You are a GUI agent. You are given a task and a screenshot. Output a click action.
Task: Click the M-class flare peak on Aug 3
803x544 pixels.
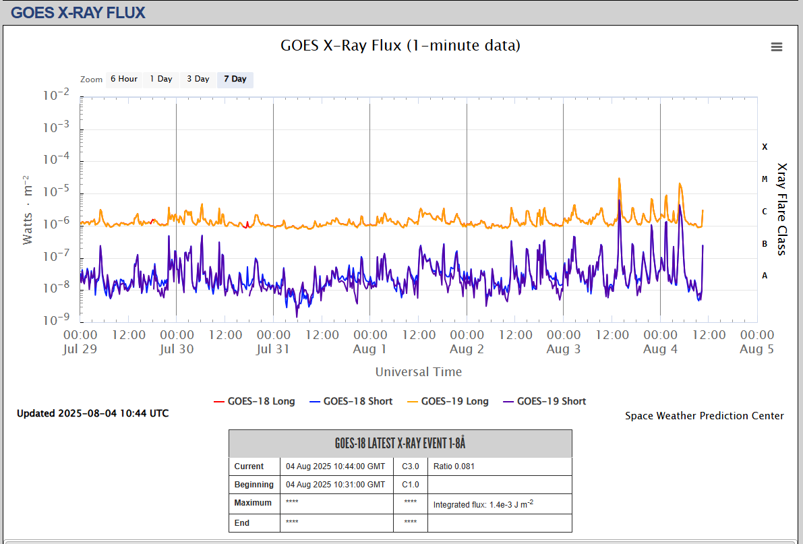coord(619,179)
